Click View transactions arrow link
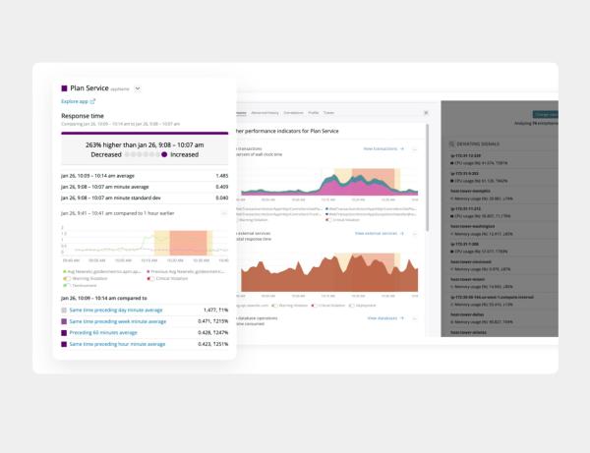This screenshot has height=453, width=590. tap(383, 148)
